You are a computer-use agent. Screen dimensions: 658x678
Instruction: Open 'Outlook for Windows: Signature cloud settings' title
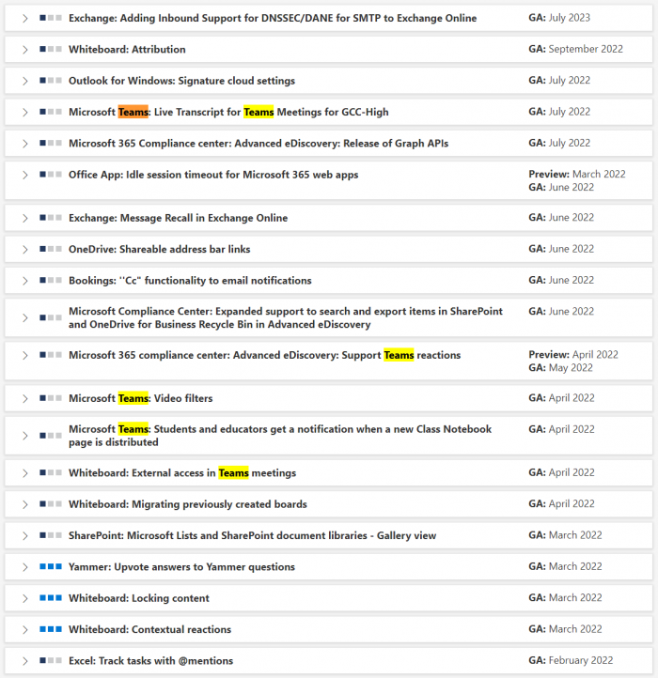click(x=181, y=81)
